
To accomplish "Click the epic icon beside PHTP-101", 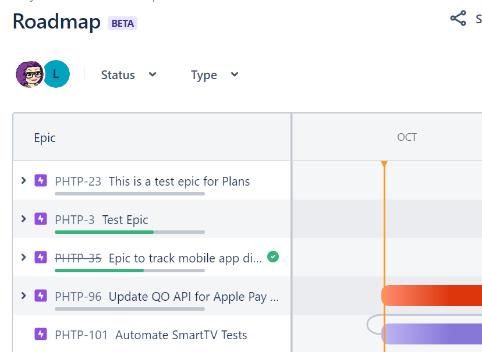I will click(x=40, y=334).
